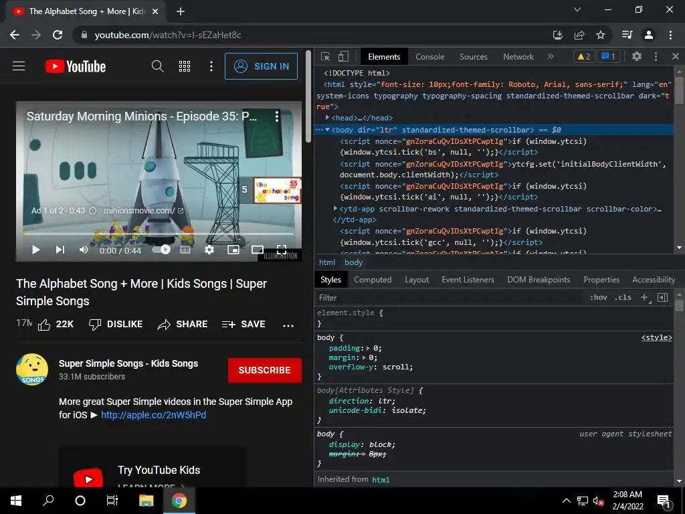The image size is (685, 514).
Task: Open more actions ellipsis below video
Action: click(288, 325)
